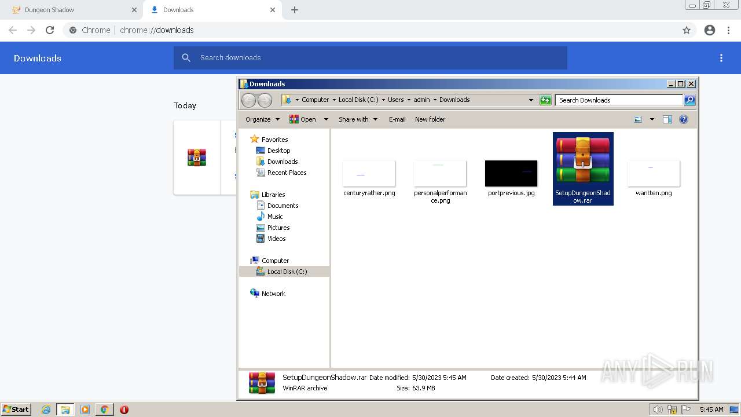Image resolution: width=741 pixels, height=417 pixels.
Task: Open the Downloads page more actions menu
Action: [x=721, y=58]
